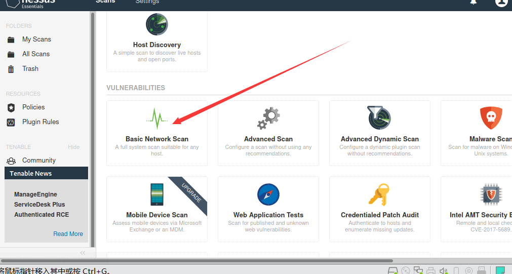Click the 'Assess mobile devices via Microsoft' description
Screen dimensions: 512x274
pos(157,226)
